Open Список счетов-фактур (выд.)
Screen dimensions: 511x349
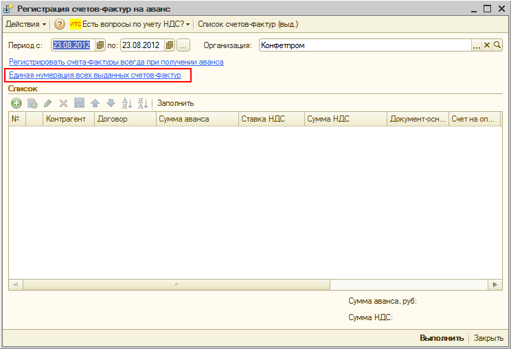248,24
